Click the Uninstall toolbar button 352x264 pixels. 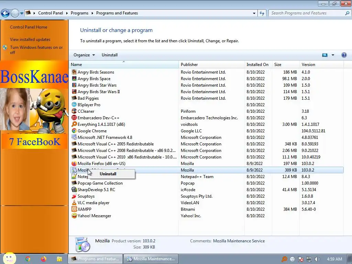point(110,55)
